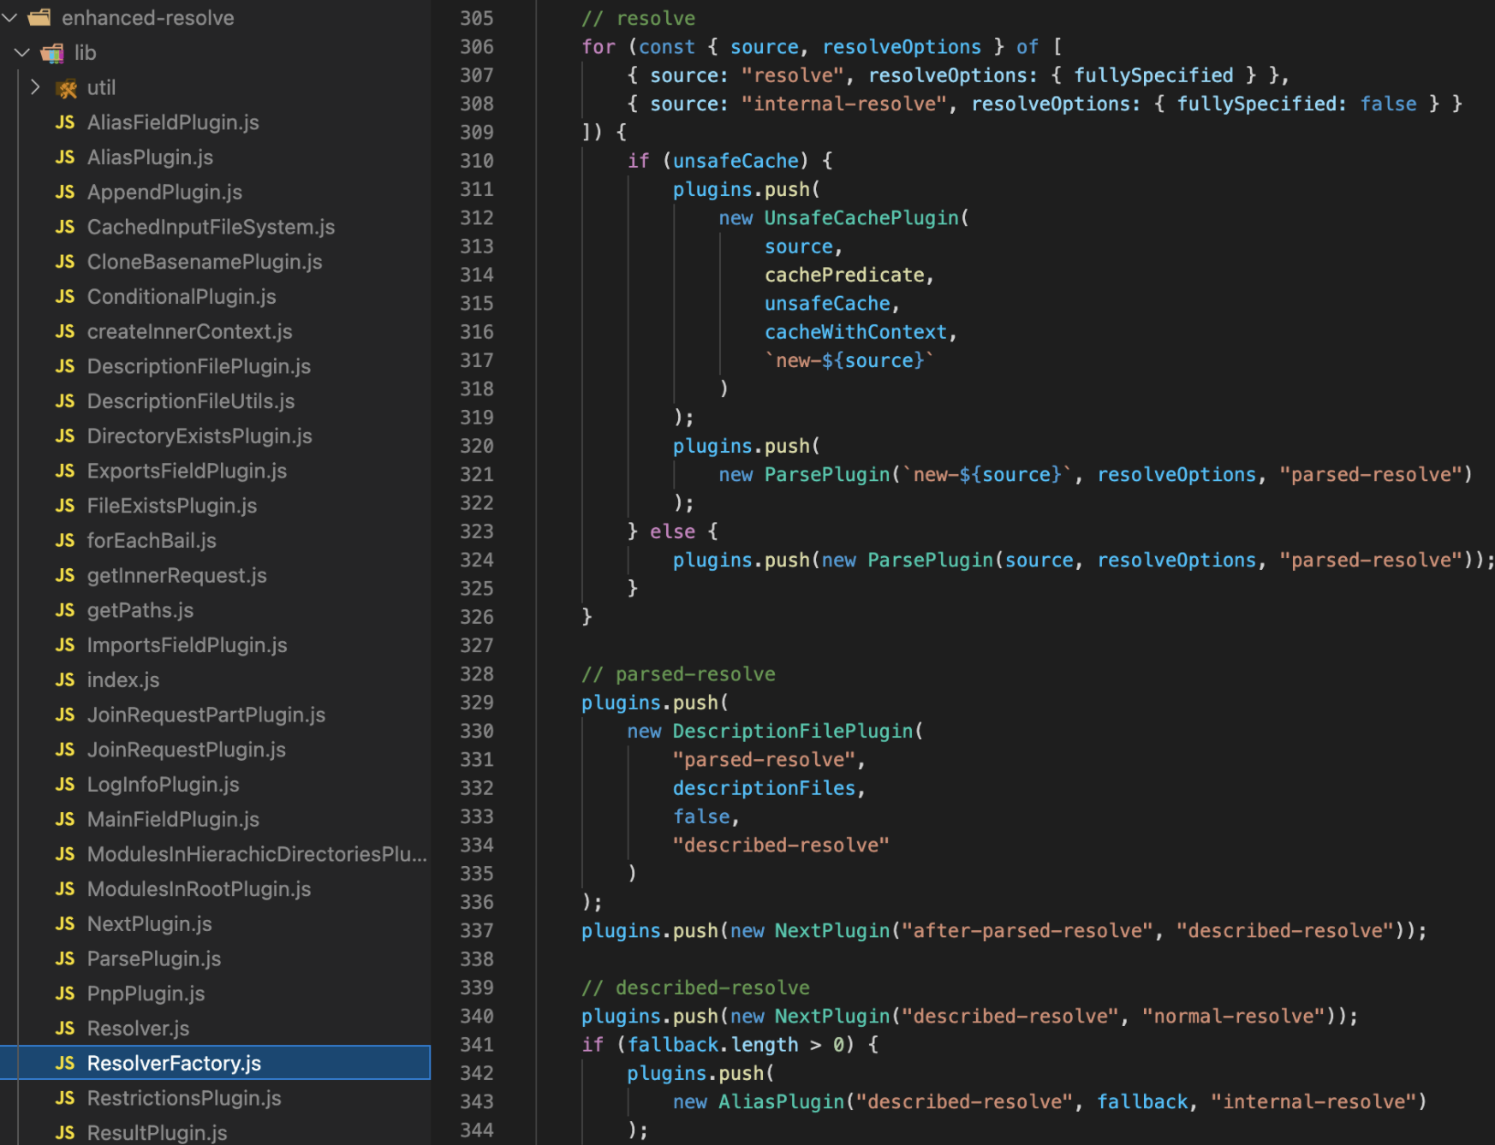Image resolution: width=1495 pixels, height=1145 pixels.
Task: Select the highlighted ResolverFactory.js file
Action: [215, 1063]
